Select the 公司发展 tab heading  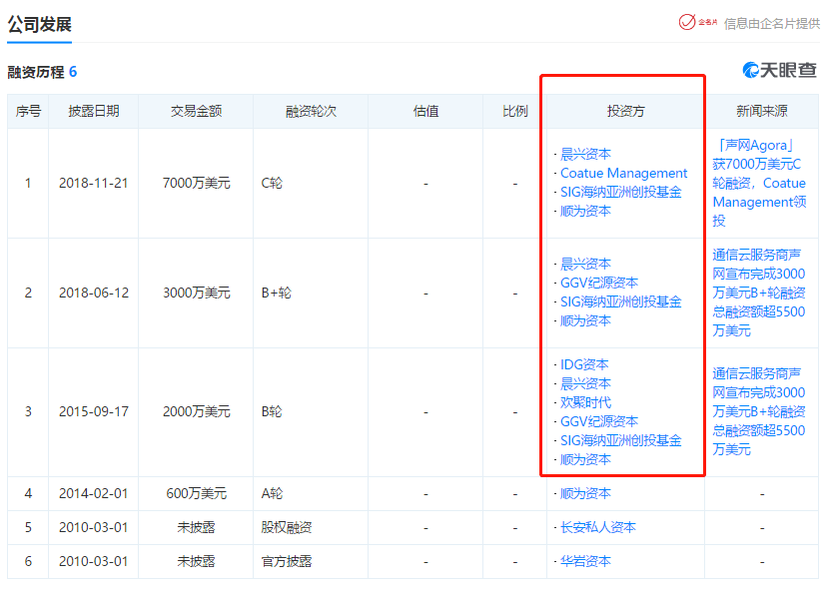[40, 25]
